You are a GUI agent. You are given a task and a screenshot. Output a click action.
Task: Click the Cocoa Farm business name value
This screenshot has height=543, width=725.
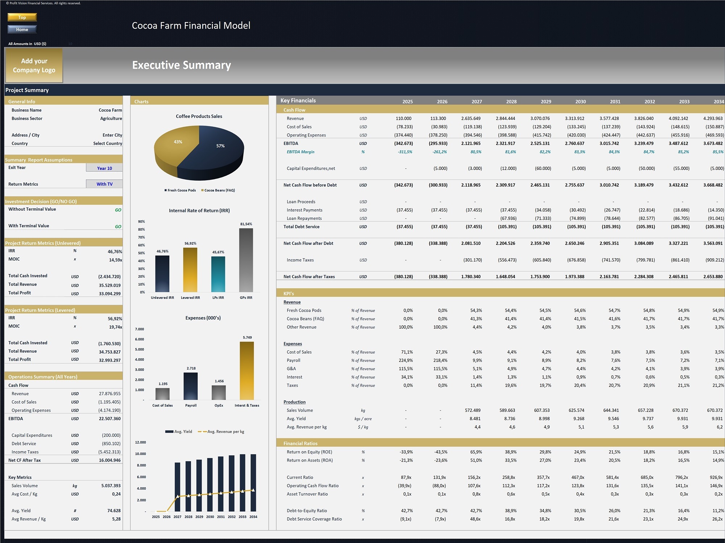click(x=110, y=110)
